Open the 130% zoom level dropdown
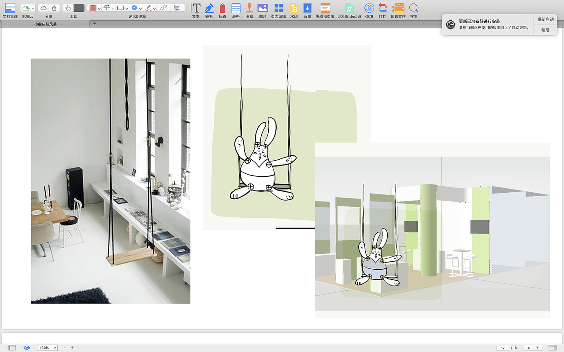564x352 pixels. tap(47, 348)
